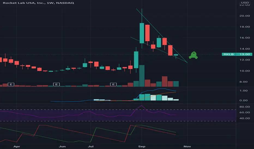The width and height of the screenshot is (254, 149).
Task: Open the August earnings 'E' marker
Action: (x=113, y=85)
